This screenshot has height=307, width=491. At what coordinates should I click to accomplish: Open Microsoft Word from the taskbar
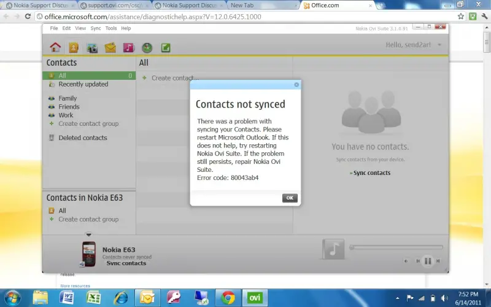[66, 298]
